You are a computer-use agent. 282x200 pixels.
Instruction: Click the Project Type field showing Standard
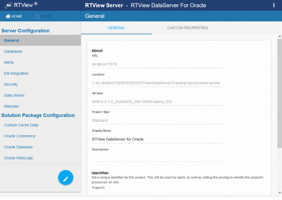pyautogui.click(x=157, y=120)
